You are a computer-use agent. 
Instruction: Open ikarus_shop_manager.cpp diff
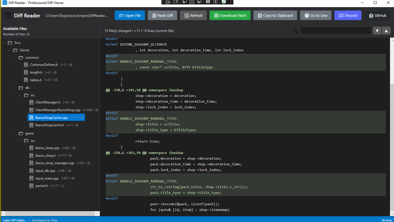point(54,163)
